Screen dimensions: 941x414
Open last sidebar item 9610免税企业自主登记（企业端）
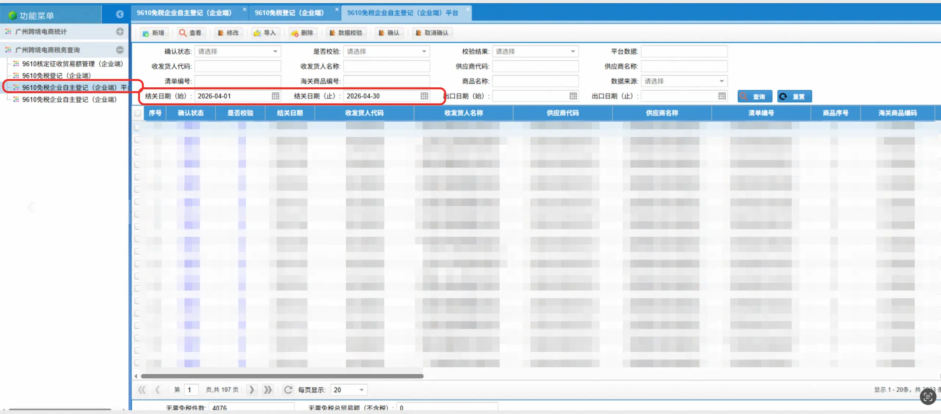coord(69,99)
